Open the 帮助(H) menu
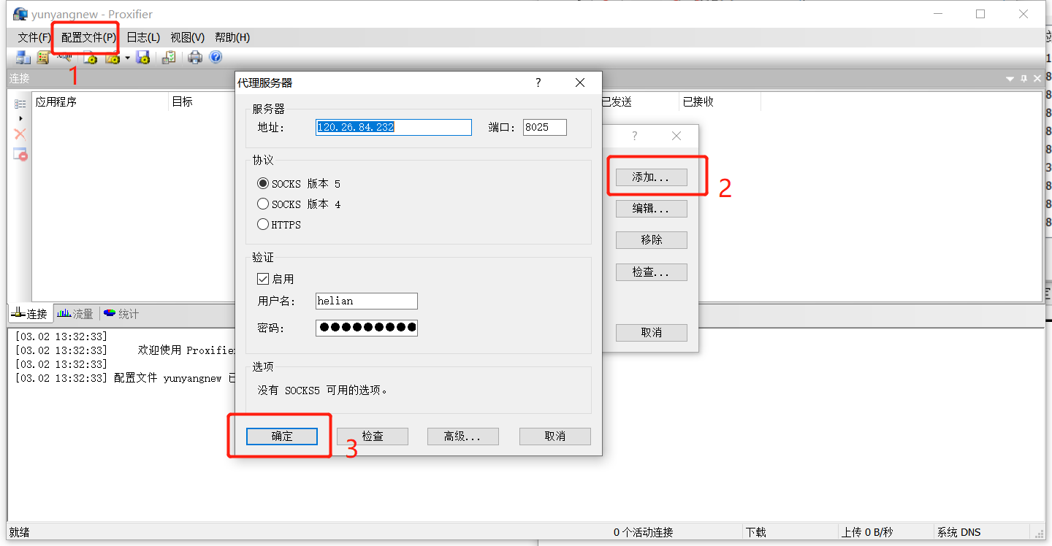 click(x=232, y=37)
